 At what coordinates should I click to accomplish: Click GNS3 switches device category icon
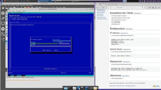click(3, 18)
